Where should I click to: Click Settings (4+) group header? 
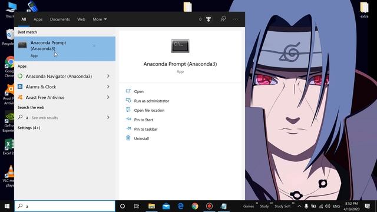point(29,128)
